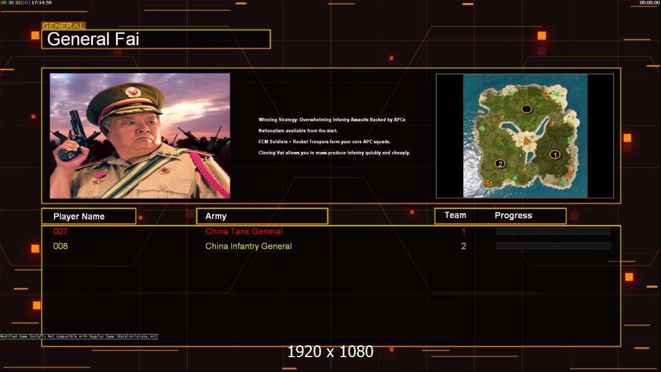Click progress bar for player 008
This screenshot has width=661, height=372.
pyautogui.click(x=552, y=246)
